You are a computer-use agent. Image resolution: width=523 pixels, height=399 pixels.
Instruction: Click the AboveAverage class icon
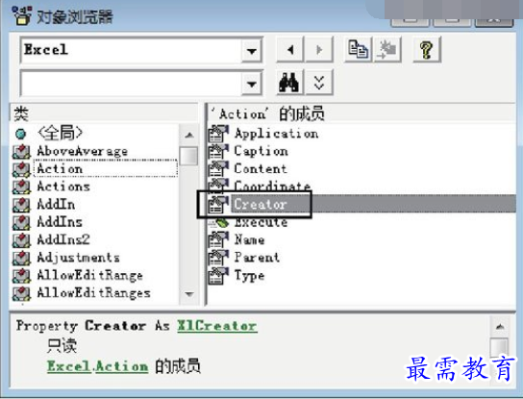[x=21, y=152]
